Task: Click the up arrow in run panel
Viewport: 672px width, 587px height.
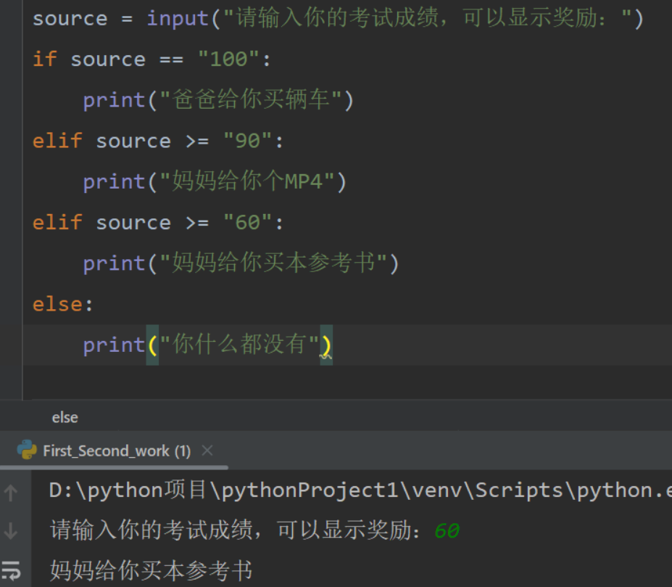Action: point(11,493)
